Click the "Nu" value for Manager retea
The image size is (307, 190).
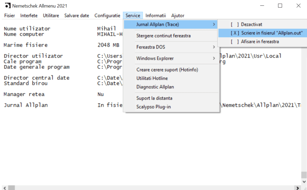100,94
